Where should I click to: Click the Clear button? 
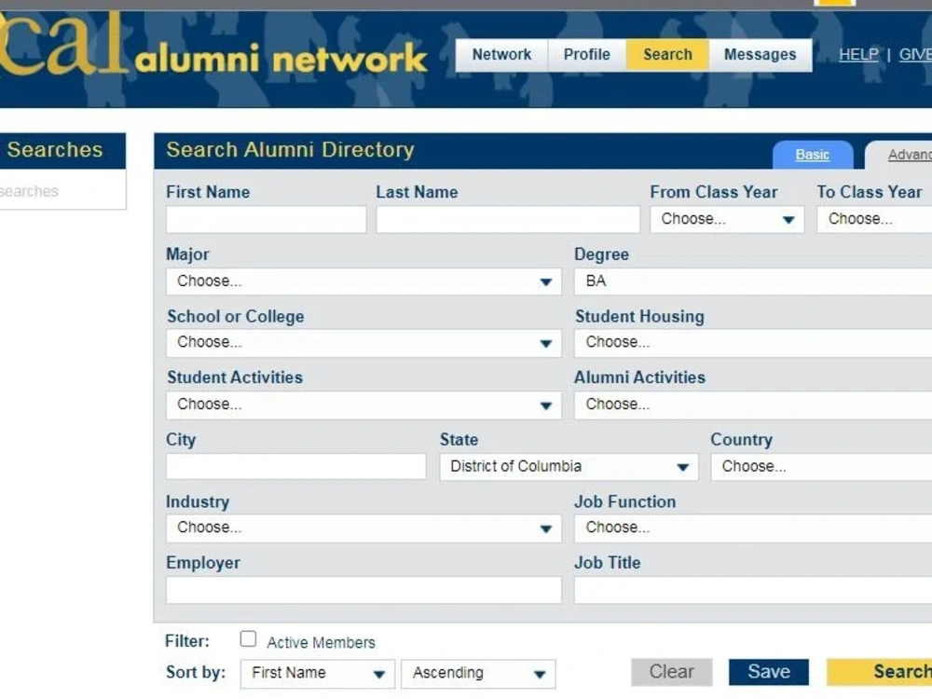pos(672,672)
